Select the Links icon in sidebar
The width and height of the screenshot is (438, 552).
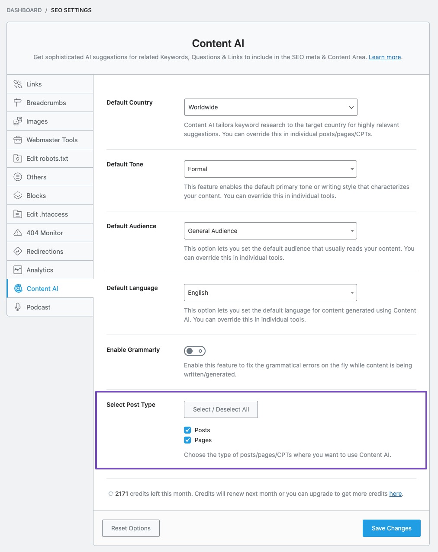[x=18, y=84]
